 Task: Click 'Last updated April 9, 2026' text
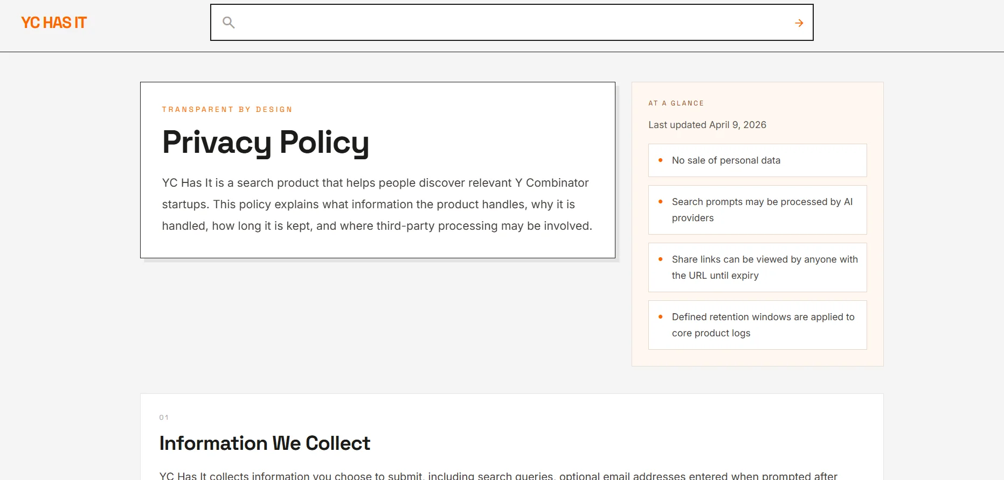pos(707,125)
